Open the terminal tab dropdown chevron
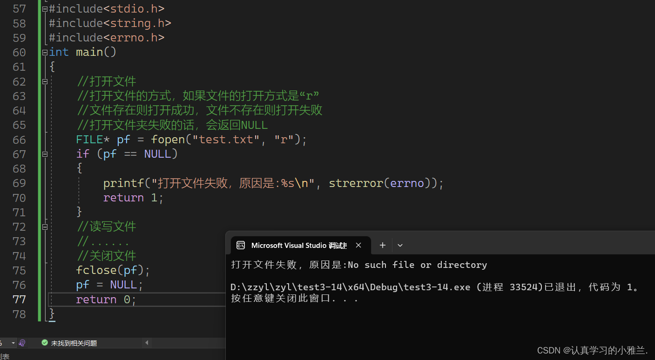The height and width of the screenshot is (360, 655). pyautogui.click(x=400, y=245)
